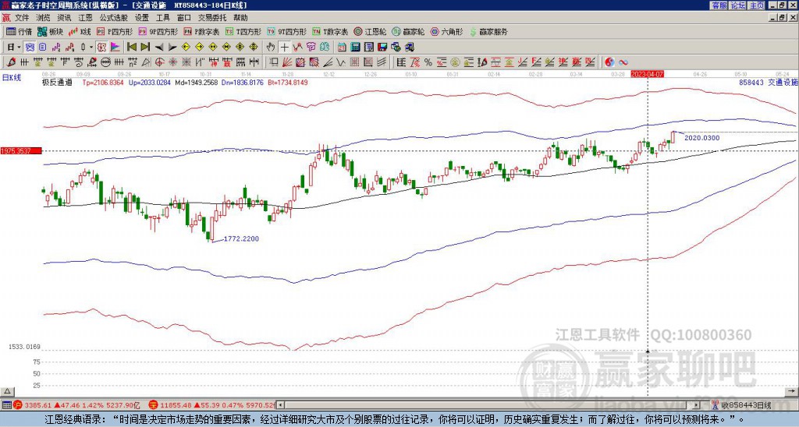The height and width of the screenshot is (427, 799).
Task: Open T数字表 time number table
Action: click(x=330, y=31)
